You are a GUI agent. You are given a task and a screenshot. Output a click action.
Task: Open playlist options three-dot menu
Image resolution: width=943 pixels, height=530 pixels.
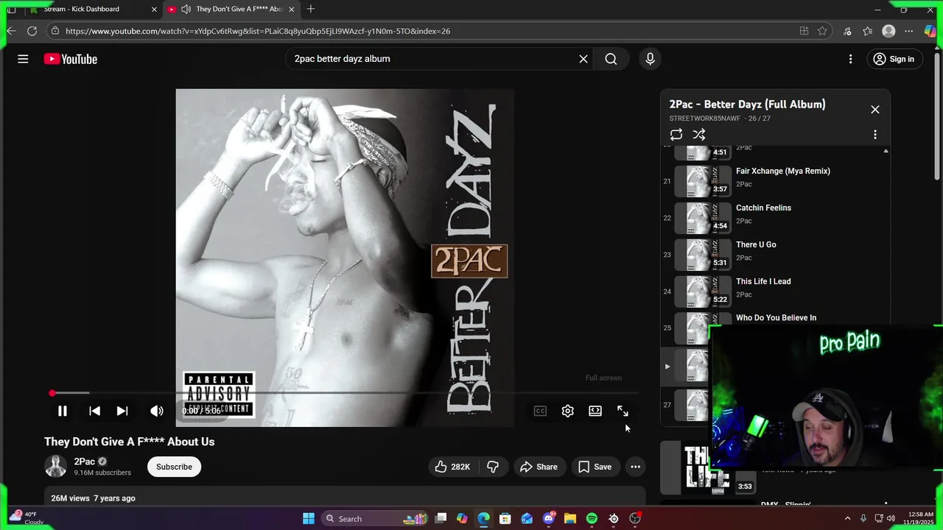point(875,135)
